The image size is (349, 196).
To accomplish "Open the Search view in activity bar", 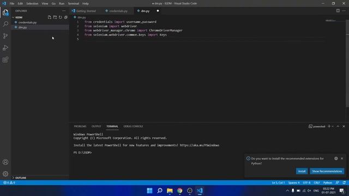I will (5, 24).
